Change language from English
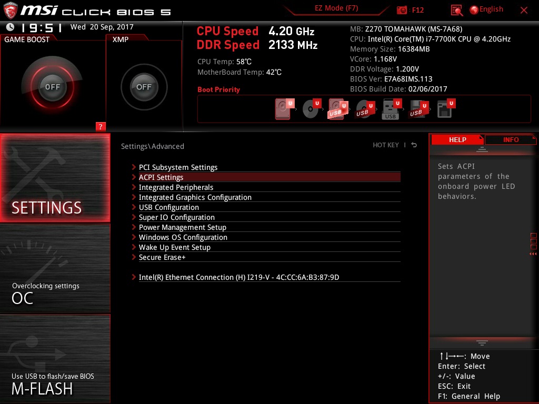Viewport: 539px width, 404px height. pyautogui.click(x=491, y=9)
